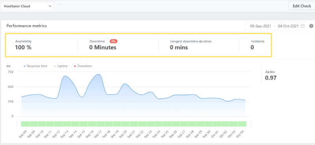Click the Availability 100 % metric
The image size is (315, 145).
point(24,45)
